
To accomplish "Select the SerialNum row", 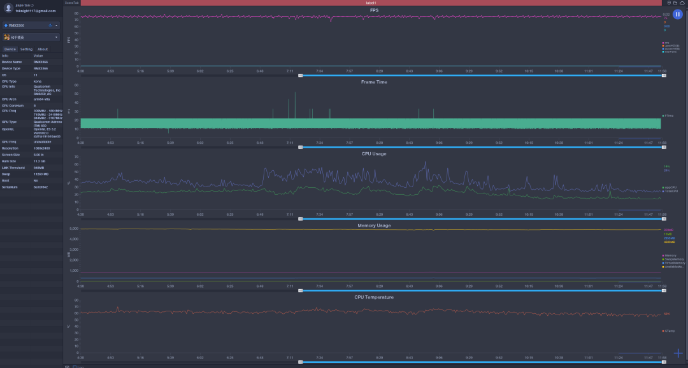I will (x=31, y=187).
